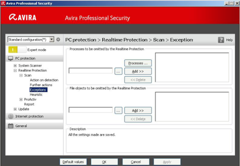The width and height of the screenshot is (240, 166).
Task: Open the Internet protection section
Action: point(34,117)
